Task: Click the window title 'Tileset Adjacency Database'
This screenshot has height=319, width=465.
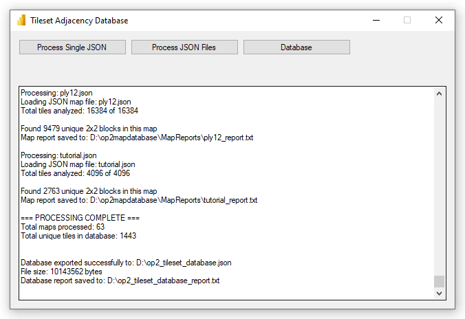Action: [x=79, y=21]
